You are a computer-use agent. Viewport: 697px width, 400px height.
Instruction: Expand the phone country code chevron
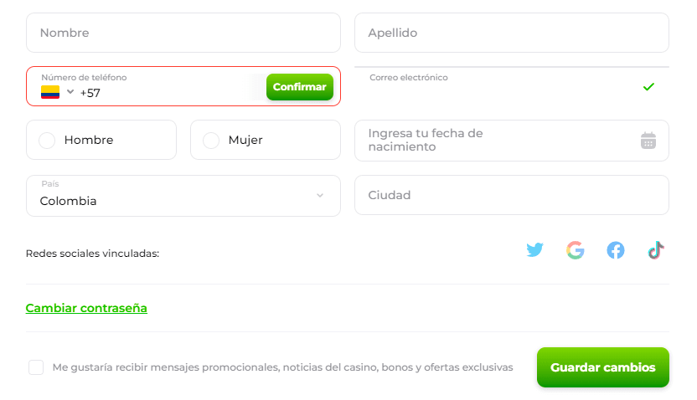pyautogui.click(x=70, y=92)
